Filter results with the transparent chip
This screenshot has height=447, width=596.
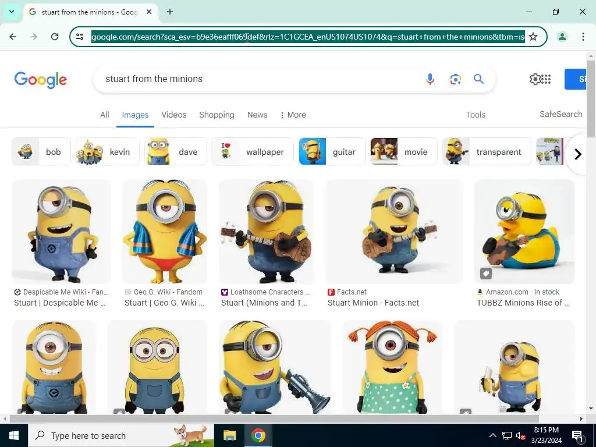point(487,151)
